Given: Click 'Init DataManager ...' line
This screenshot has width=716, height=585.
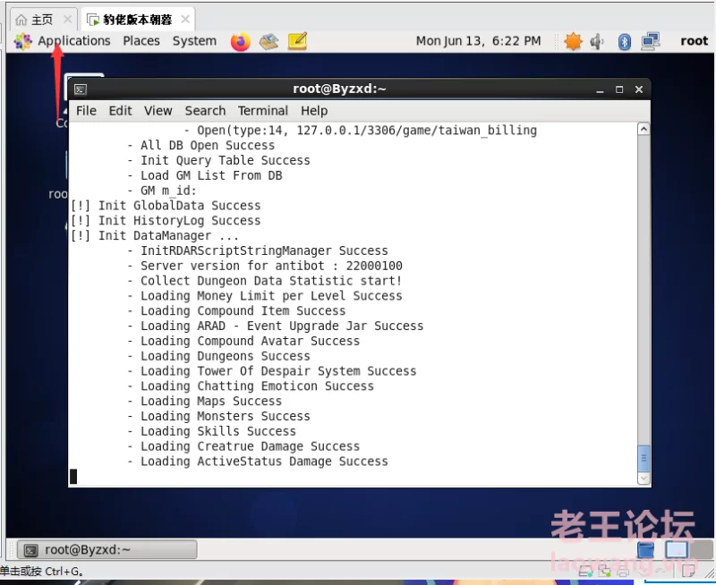Looking at the screenshot, I should click(155, 236).
